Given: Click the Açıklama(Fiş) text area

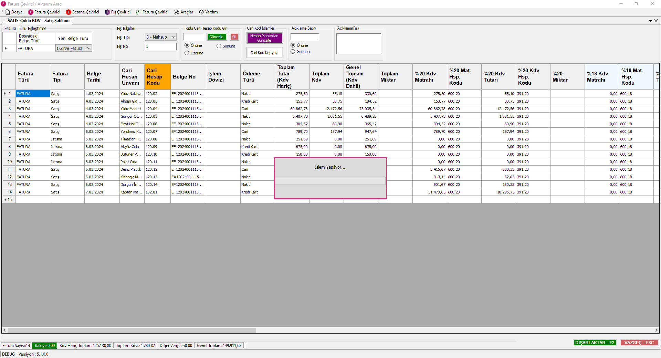Looking at the screenshot, I should (x=359, y=44).
